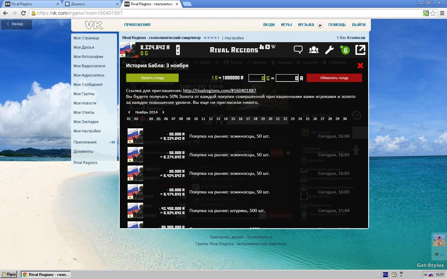Viewport: 447px width, 279px height.
Task: Click the VK logo
Action: [x=94, y=25]
